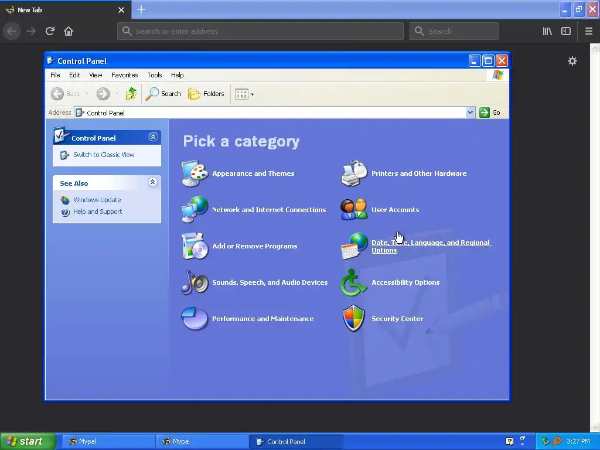Open the Views dropdown button

coord(244,94)
